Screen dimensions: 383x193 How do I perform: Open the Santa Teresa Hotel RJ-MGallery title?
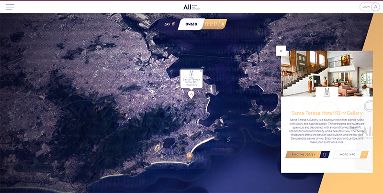(327, 113)
